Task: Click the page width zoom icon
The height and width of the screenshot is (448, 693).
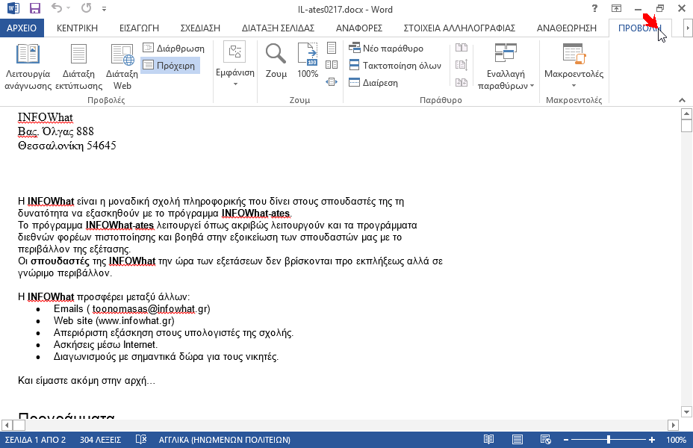Action: click(332, 81)
